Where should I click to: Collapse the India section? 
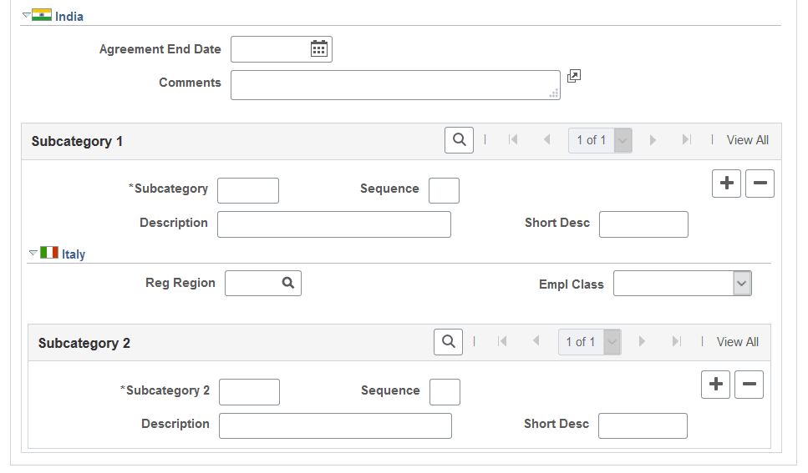pyautogui.click(x=27, y=16)
